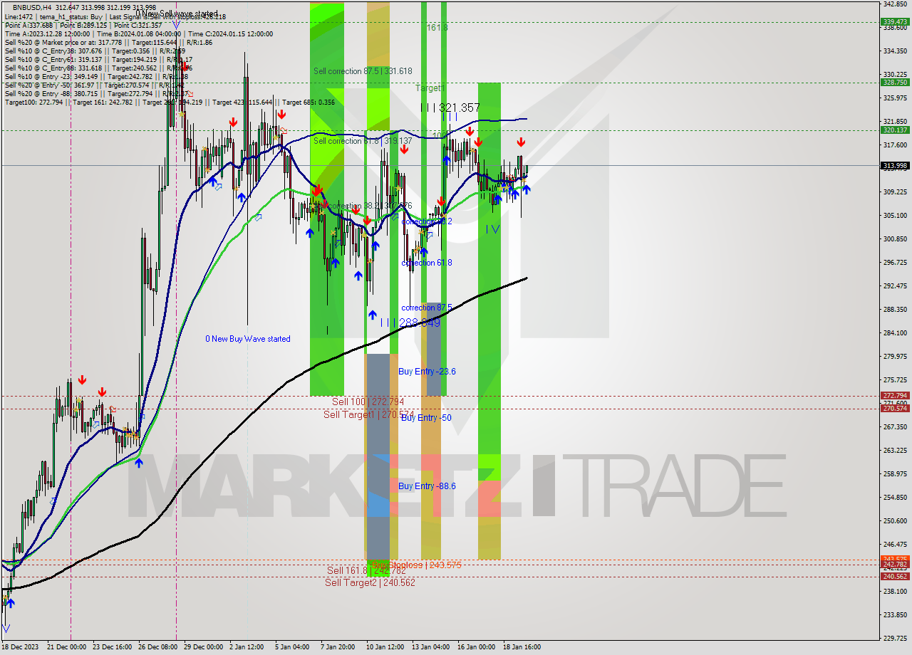The width and height of the screenshot is (912, 655).
Task: Click the green 320.137 price tag
Action: (x=895, y=130)
